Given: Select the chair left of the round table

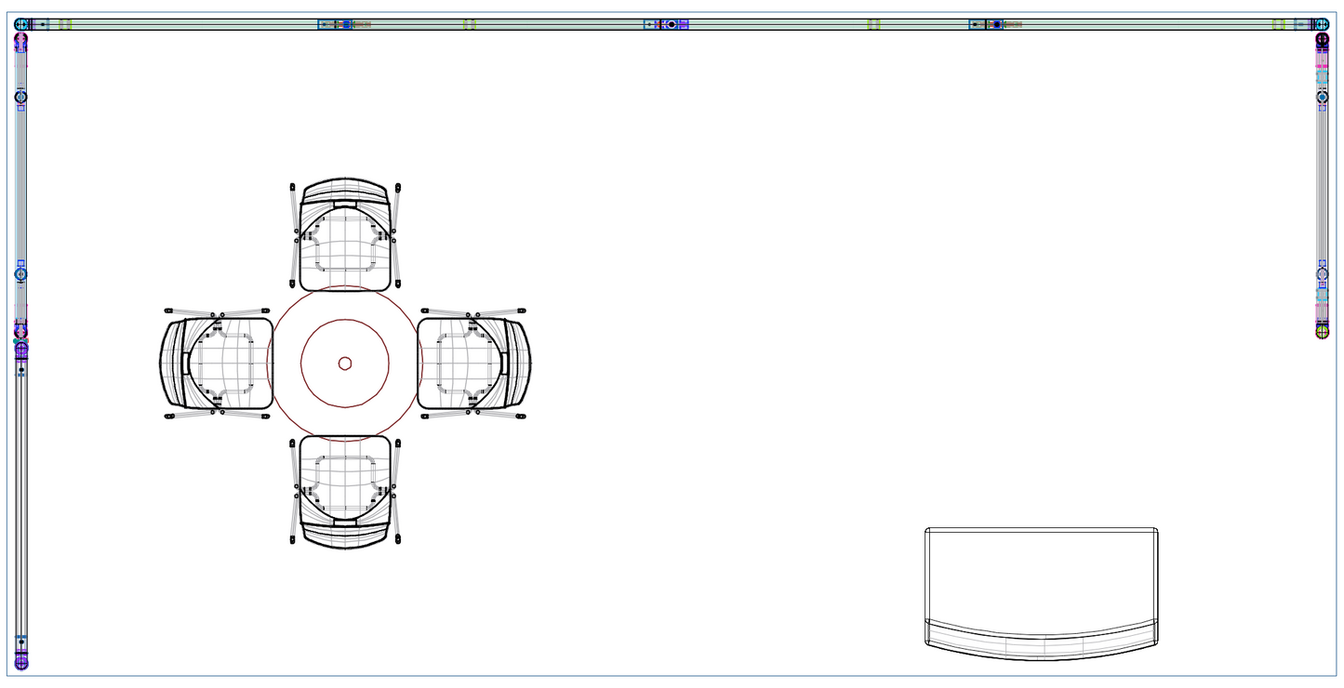Looking at the screenshot, I should click(217, 363).
